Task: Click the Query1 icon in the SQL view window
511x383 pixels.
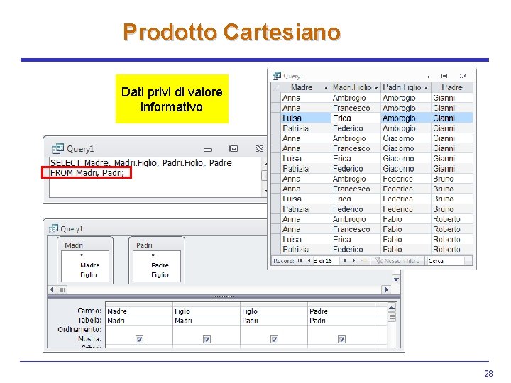Action: pos(57,148)
